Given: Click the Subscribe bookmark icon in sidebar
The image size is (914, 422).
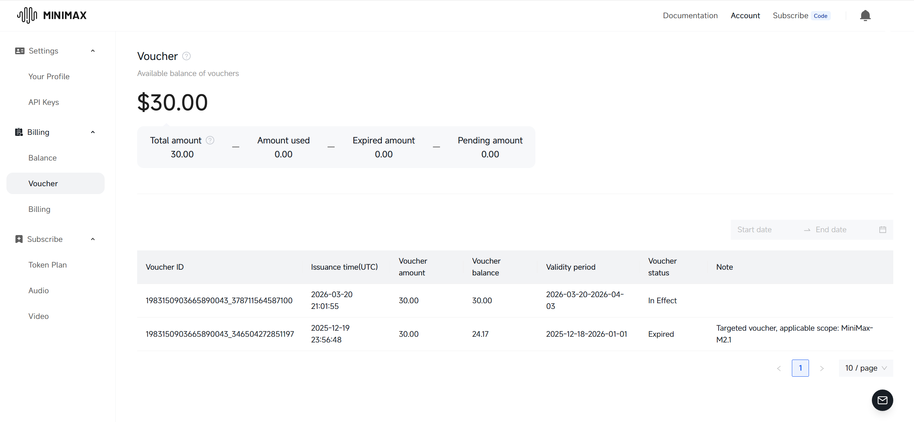Looking at the screenshot, I should click(x=19, y=239).
